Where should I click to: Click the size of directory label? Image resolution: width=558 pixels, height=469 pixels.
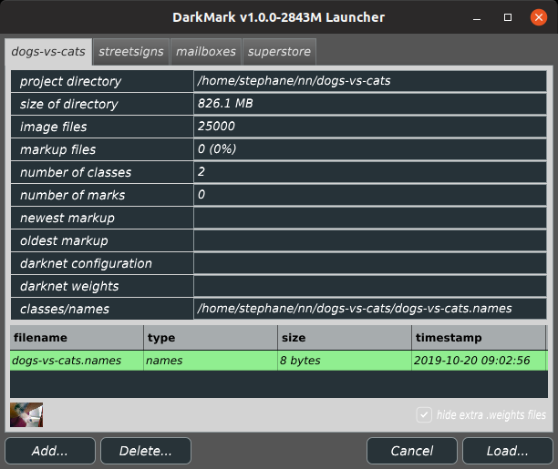pos(102,104)
